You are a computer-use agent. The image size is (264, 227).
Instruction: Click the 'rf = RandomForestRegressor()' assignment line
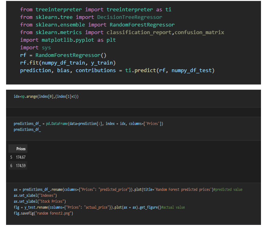click(x=63, y=55)
